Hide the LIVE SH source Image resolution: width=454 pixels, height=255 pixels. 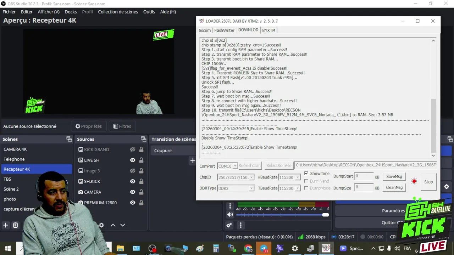[133, 160]
